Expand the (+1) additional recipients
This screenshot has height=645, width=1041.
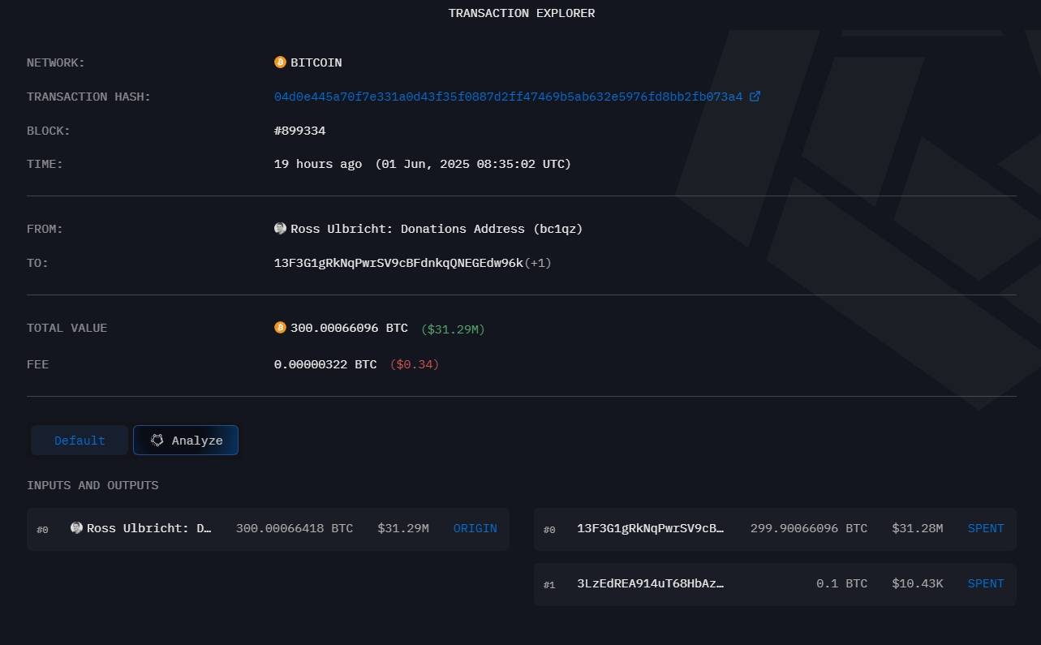538,263
